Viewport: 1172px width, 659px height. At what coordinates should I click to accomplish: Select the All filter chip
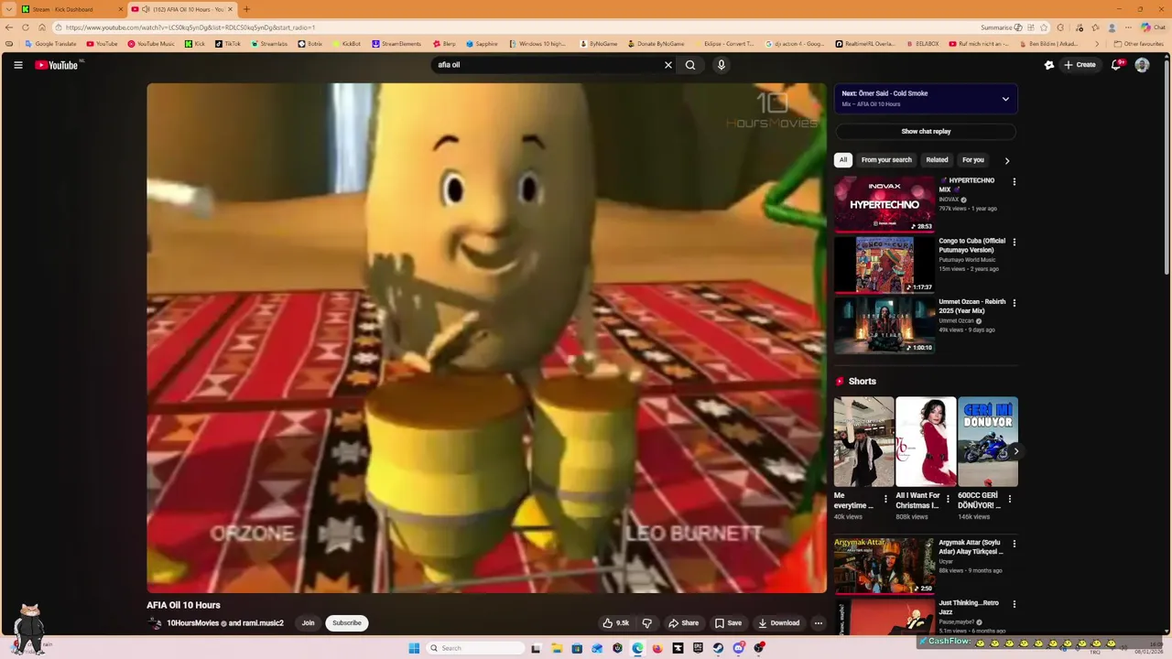[843, 160]
